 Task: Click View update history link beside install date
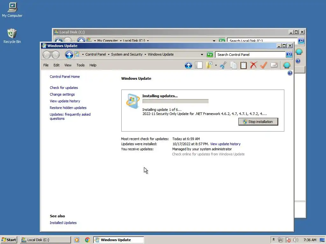225,144
